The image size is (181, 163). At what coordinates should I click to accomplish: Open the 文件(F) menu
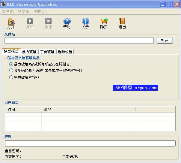point(8,11)
